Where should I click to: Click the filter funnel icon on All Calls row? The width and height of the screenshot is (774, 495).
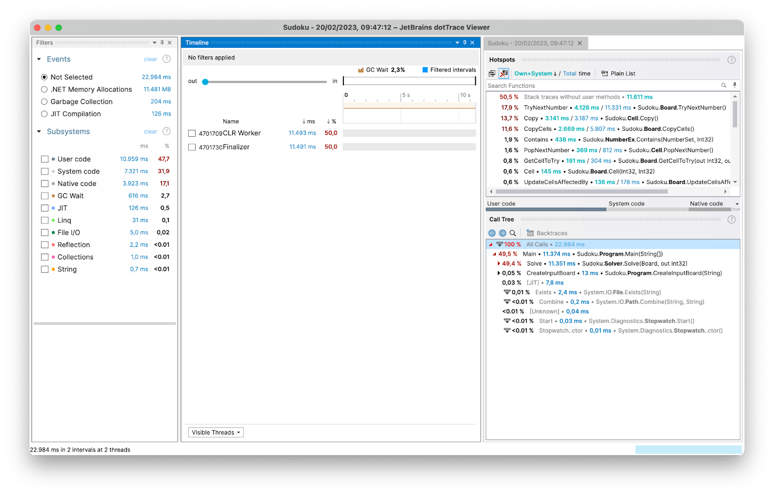(x=500, y=244)
